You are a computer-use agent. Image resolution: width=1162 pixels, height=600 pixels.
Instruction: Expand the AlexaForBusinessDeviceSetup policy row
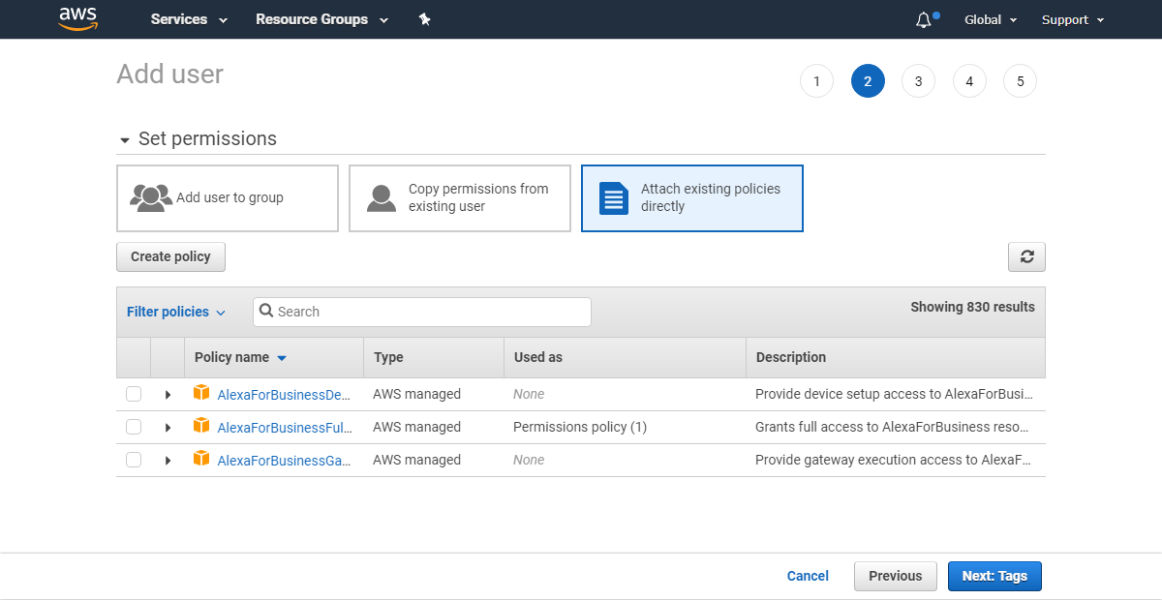(x=168, y=395)
